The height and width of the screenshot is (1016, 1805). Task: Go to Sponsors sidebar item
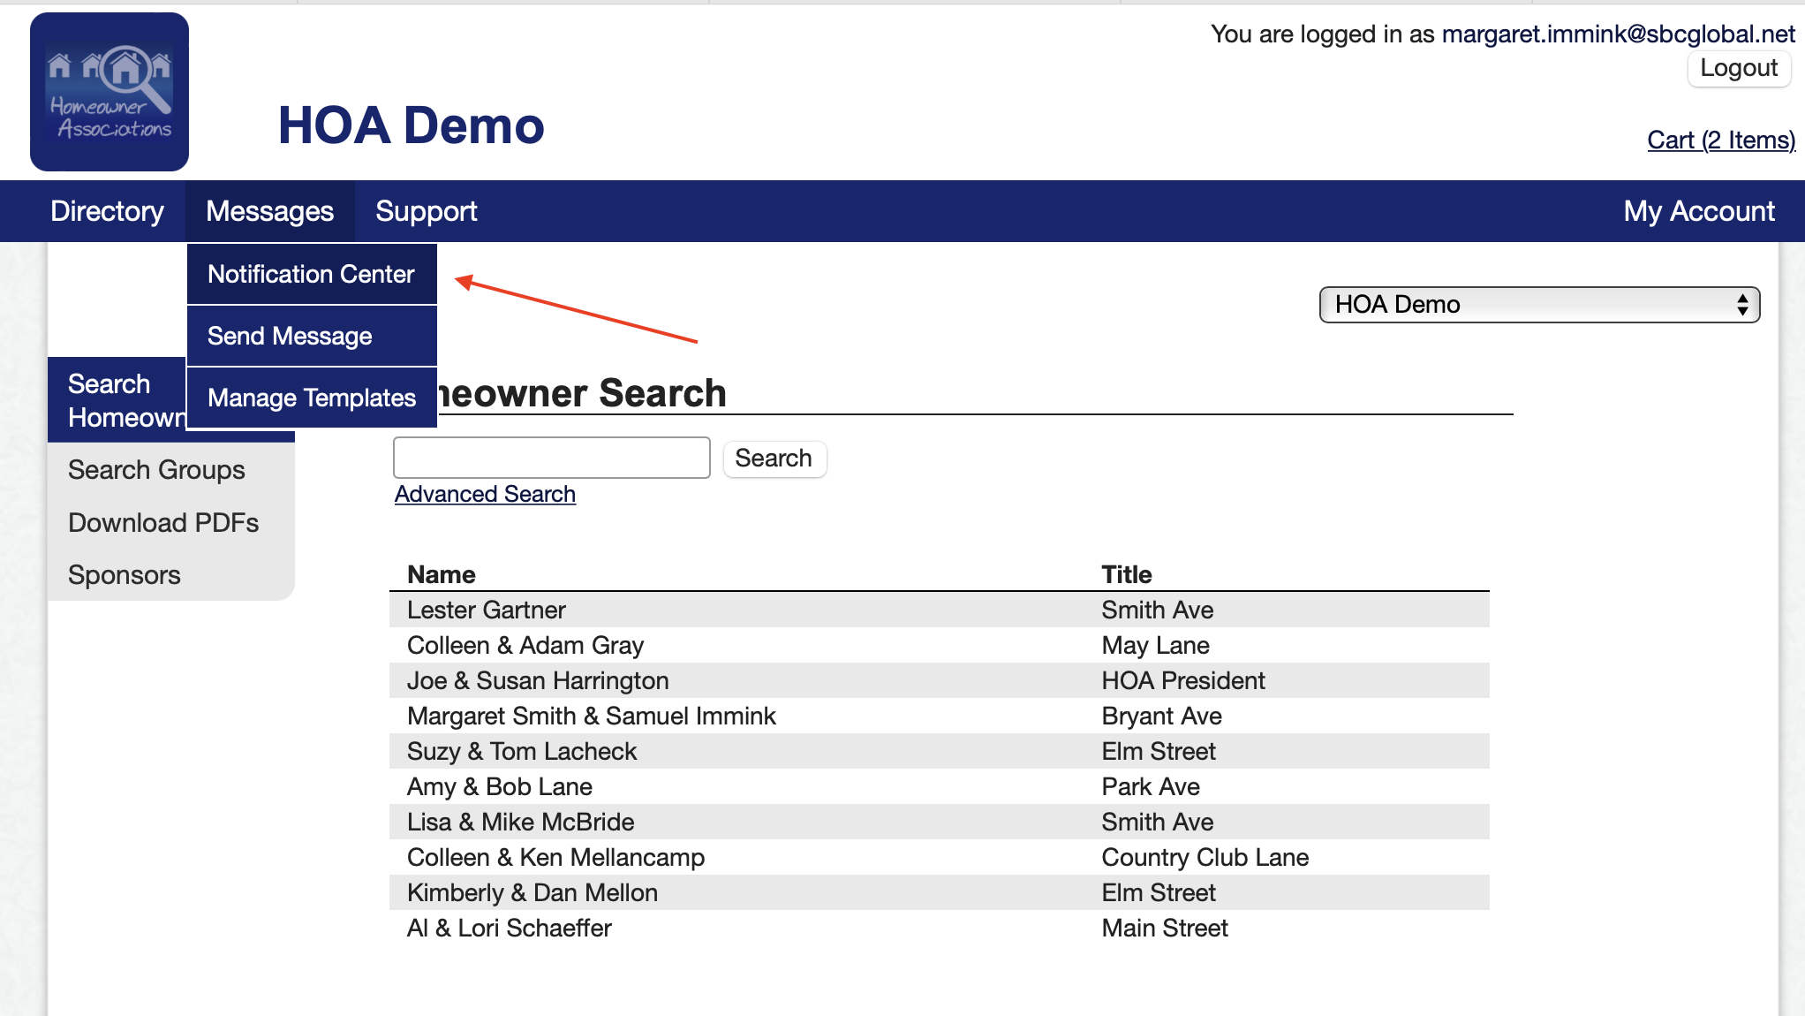tap(125, 575)
